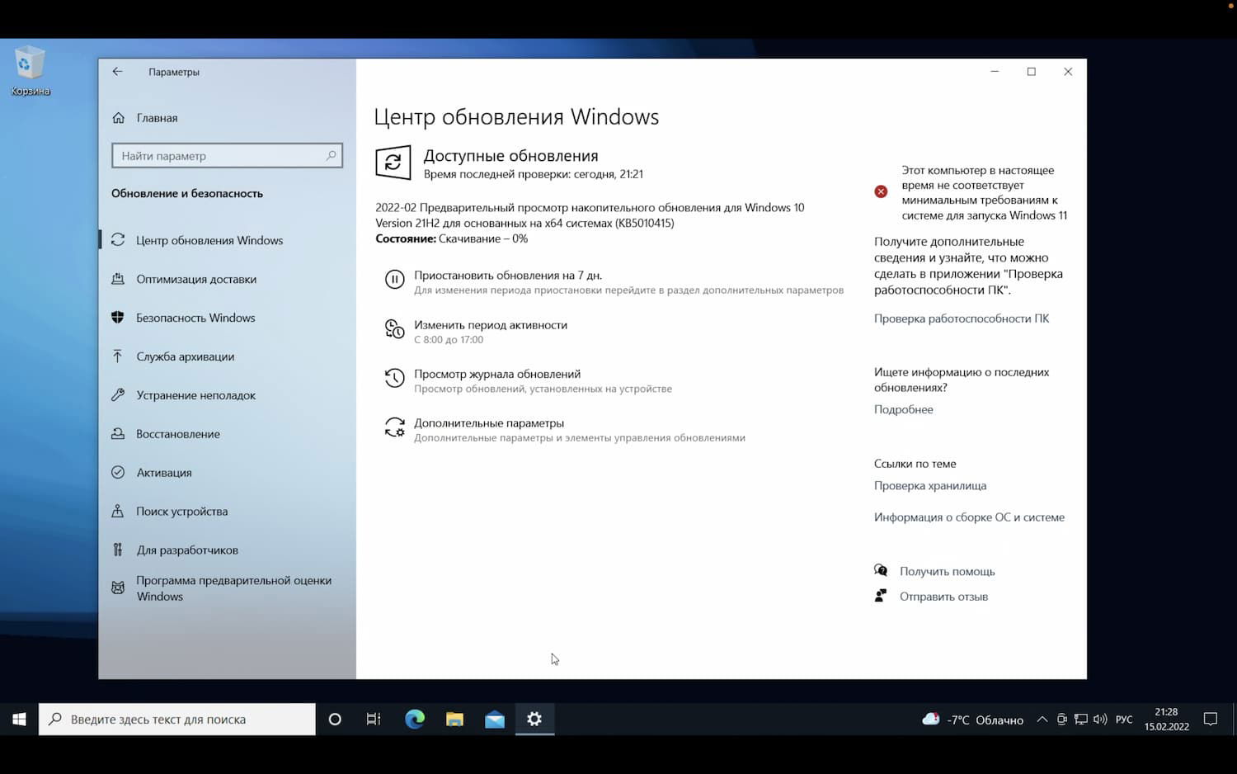
Task: Open the Проверка хранилища link
Action: [930, 486]
